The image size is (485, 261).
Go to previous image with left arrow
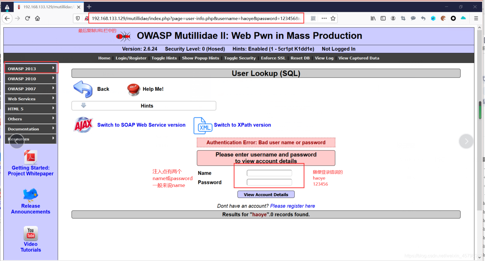pyautogui.click(x=17, y=141)
